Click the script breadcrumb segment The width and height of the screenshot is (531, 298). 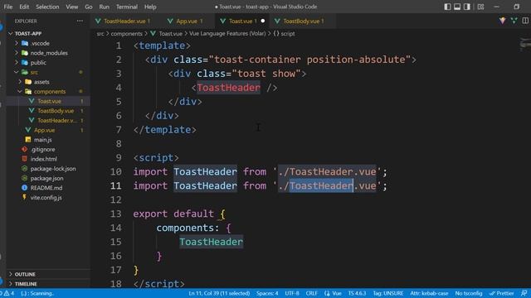click(x=285, y=33)
